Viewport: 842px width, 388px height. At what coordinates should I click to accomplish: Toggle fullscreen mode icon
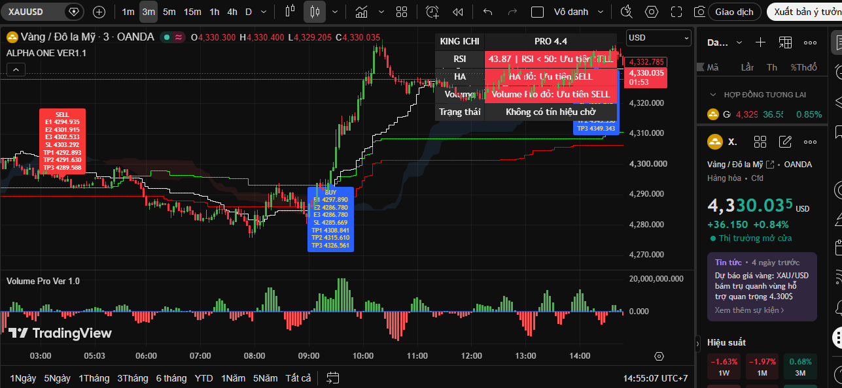tap(676, 12)
